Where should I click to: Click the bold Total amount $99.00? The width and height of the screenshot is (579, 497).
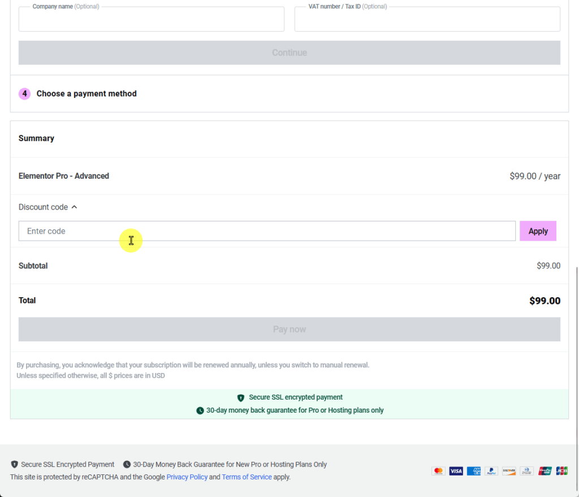click(545, 301)
